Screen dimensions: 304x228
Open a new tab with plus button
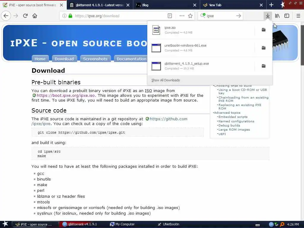[x=271, y=5]
